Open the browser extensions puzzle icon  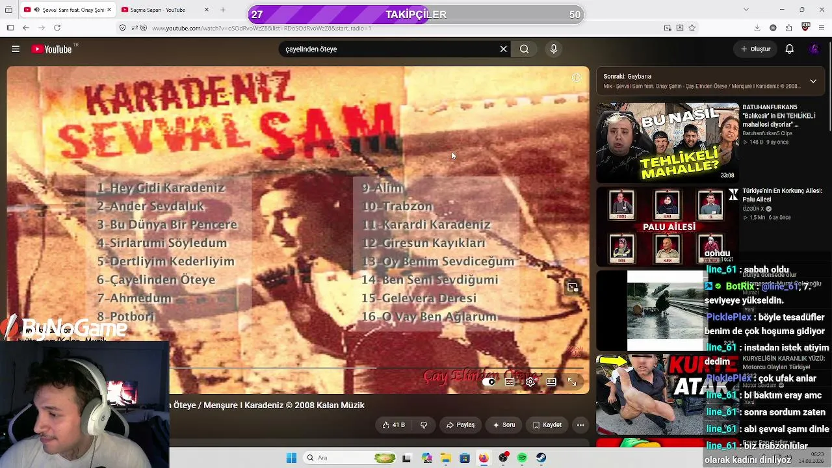788,28
